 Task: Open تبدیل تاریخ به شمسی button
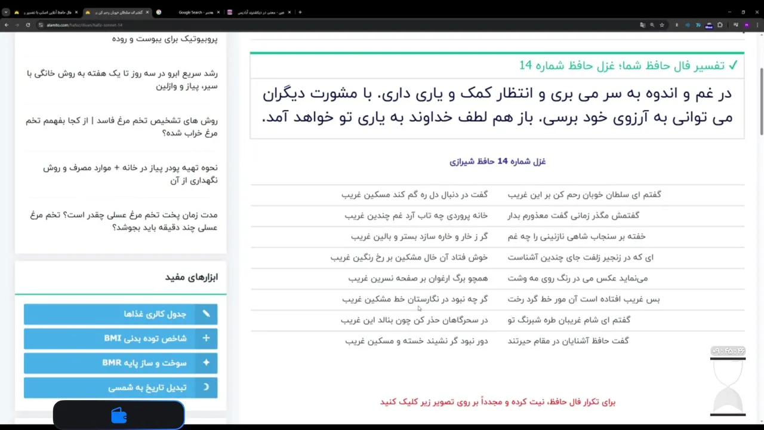121,388
